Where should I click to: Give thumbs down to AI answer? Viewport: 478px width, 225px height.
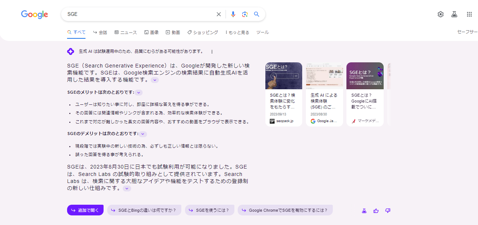(388, 211)
